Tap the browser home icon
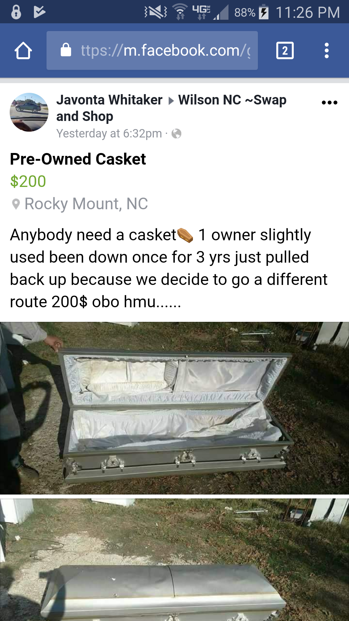This screenshot has height=621, width=349. coord(23,51)
